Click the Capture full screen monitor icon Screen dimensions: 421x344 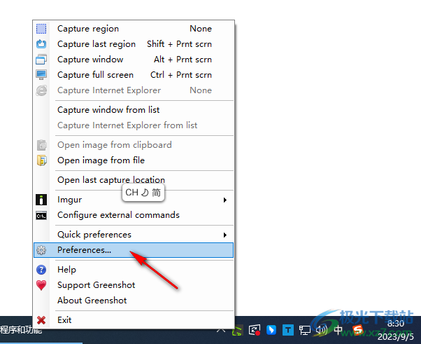coord(41,75)
